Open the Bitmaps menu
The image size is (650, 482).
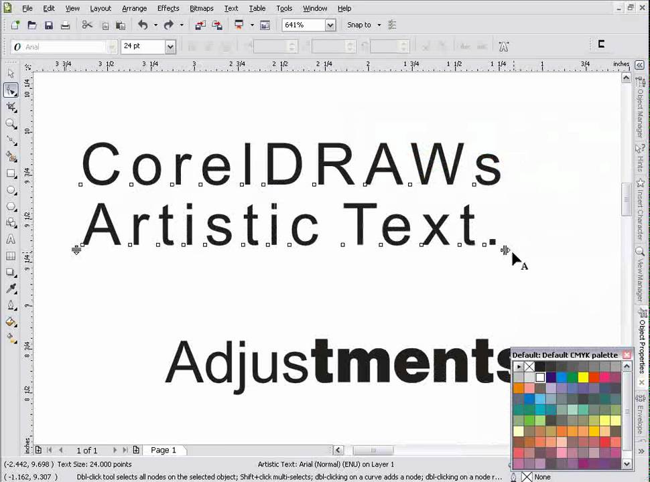pyautogui.click(x=202, y=8)
